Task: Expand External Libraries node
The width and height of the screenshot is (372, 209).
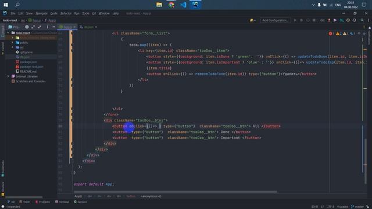Action: click(8, 76)
